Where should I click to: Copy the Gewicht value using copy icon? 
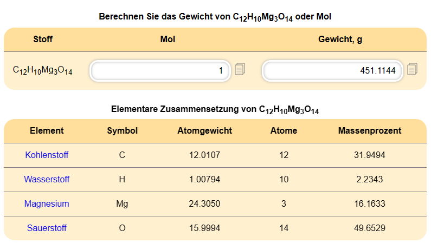tap(412, 69)
